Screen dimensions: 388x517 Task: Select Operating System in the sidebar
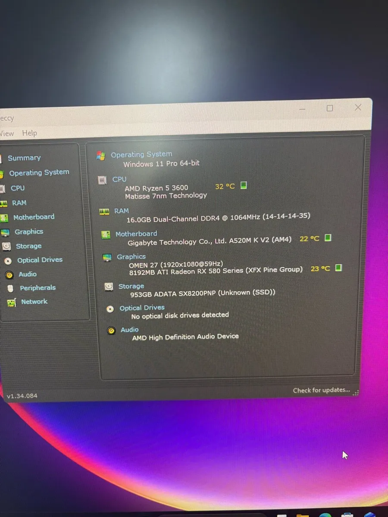39,173
